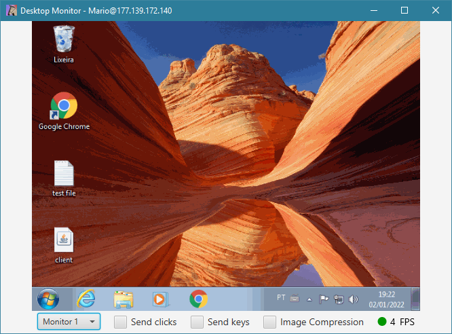Viewport: 452px width, 334px height.
Task: Open the Windows Start orb
Action: pos(48,299)
